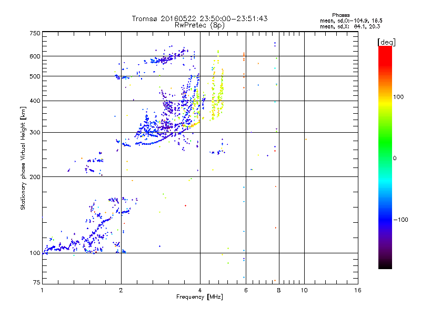
Task: Click the "-100" colorbar tick label
Action: [x=400, y=220]
